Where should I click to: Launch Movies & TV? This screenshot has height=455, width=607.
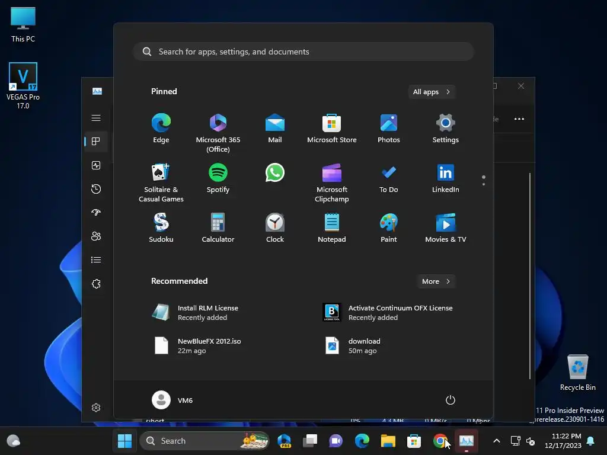(446, 228)
